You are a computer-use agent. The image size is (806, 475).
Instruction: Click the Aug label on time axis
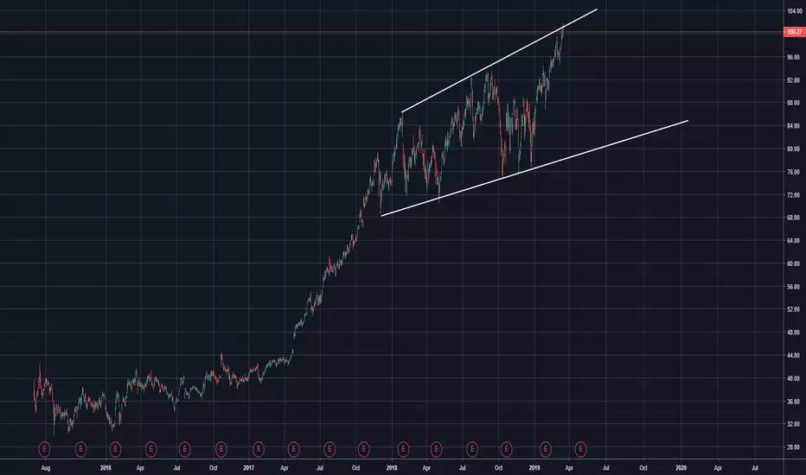point(45,468)
